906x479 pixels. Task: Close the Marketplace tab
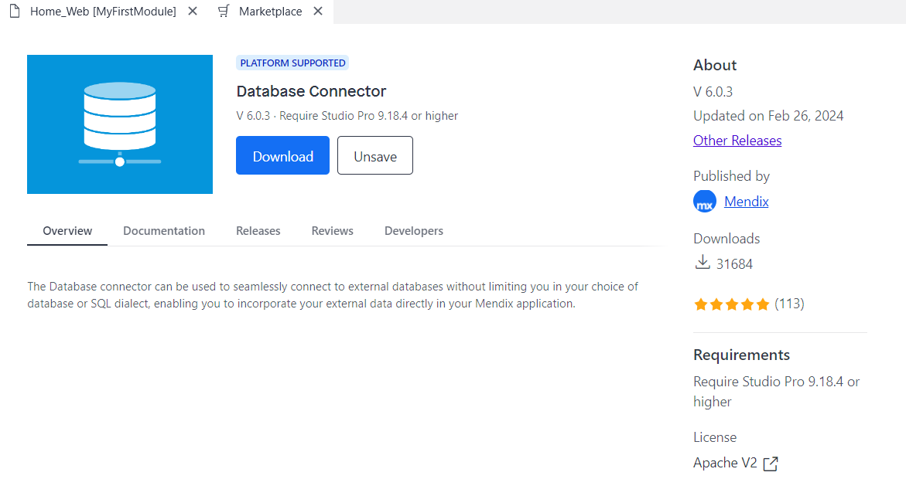318,12
